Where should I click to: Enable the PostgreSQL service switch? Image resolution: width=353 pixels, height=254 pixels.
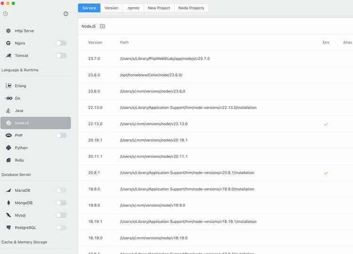click(x=61, y=228)
